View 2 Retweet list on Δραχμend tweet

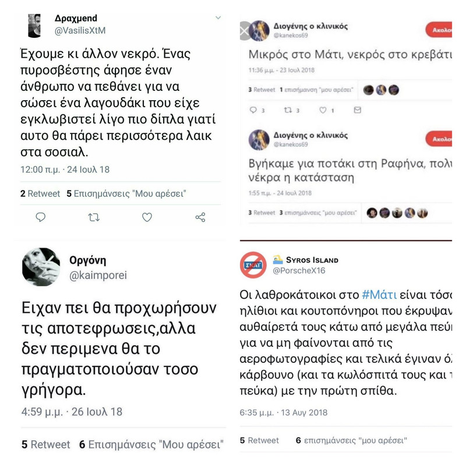40,194
